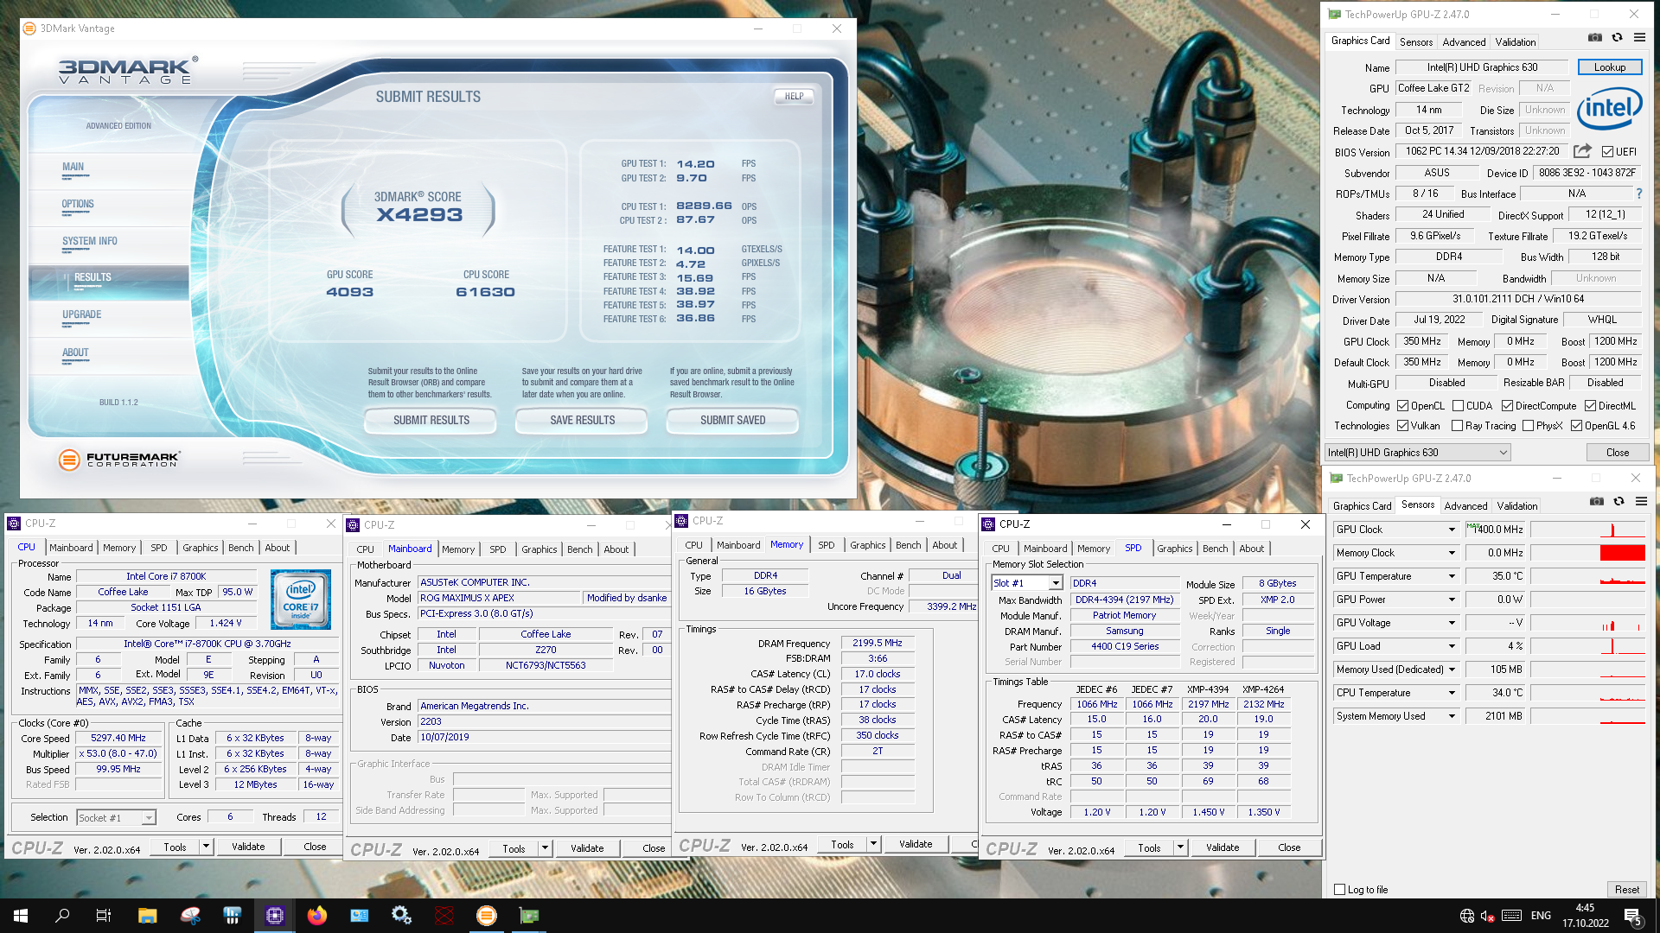The image size is (1660, 933).
Task: Toggle the DirectML checkbox
Action: (x=1591, y=406)
